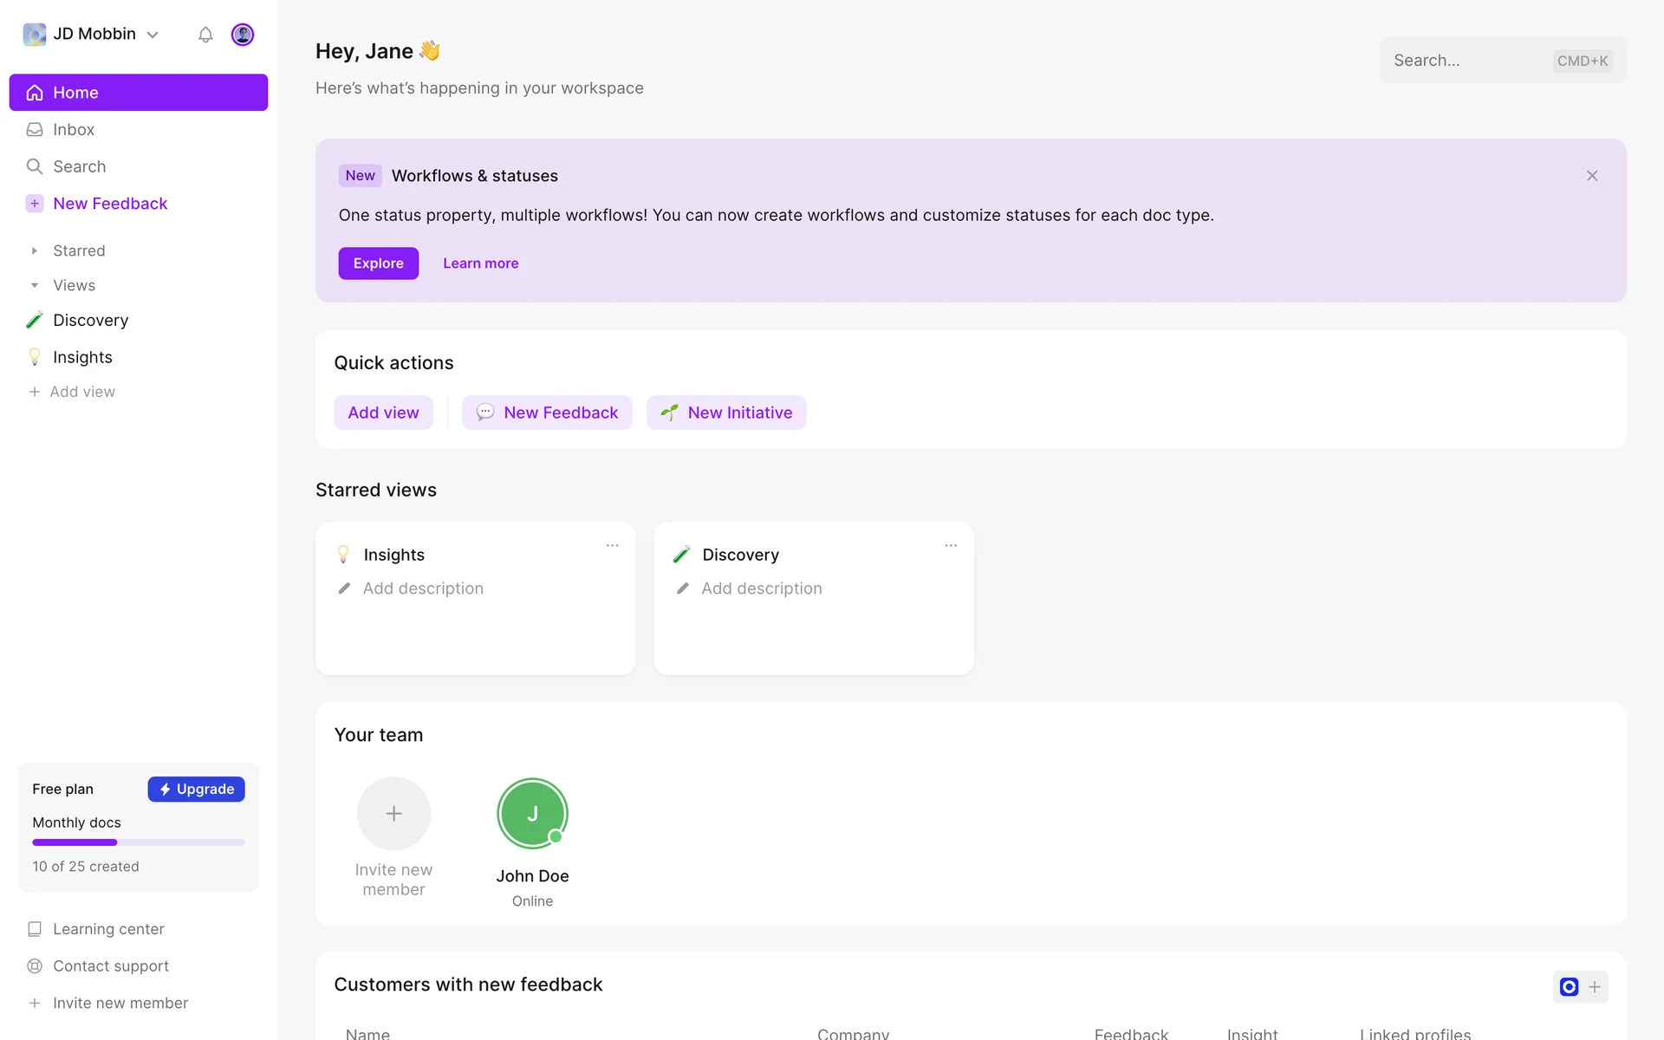Click the Explore button
Viewport: 1664px width, 1040px height.
point(378,263)
